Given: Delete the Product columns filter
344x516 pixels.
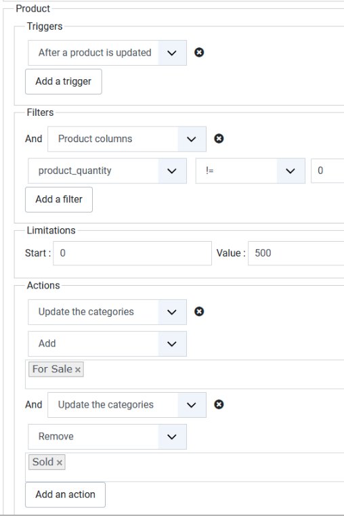Looking at the screenshot, I should tap(219, 139).
